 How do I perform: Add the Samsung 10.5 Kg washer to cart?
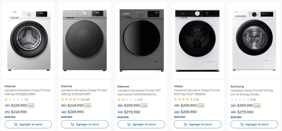[x=254, y=124]
